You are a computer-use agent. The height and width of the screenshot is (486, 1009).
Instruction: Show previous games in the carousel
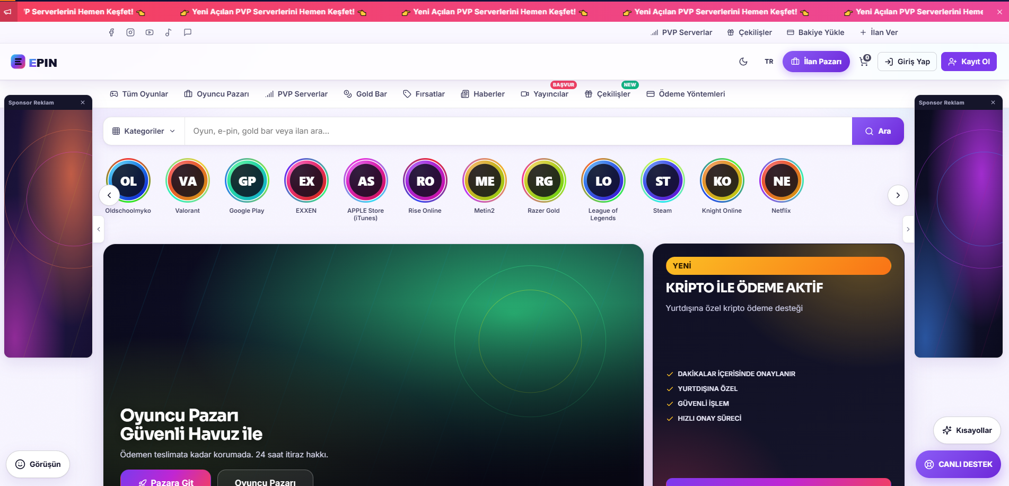click(109, 195)
